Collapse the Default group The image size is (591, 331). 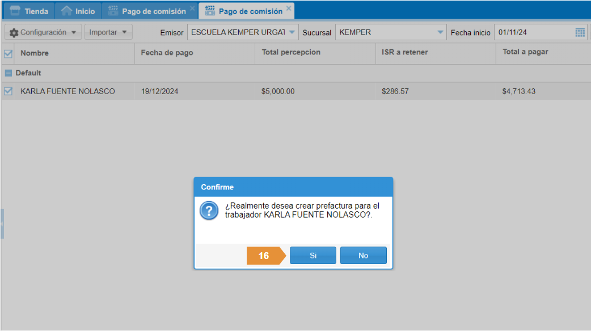[x=8, y=73]
